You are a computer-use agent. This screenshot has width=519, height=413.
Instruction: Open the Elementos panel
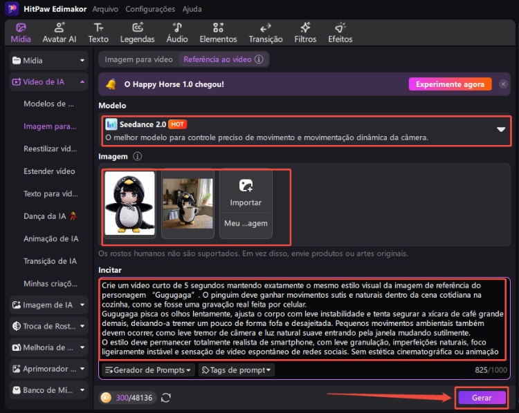tap(218, 32)
